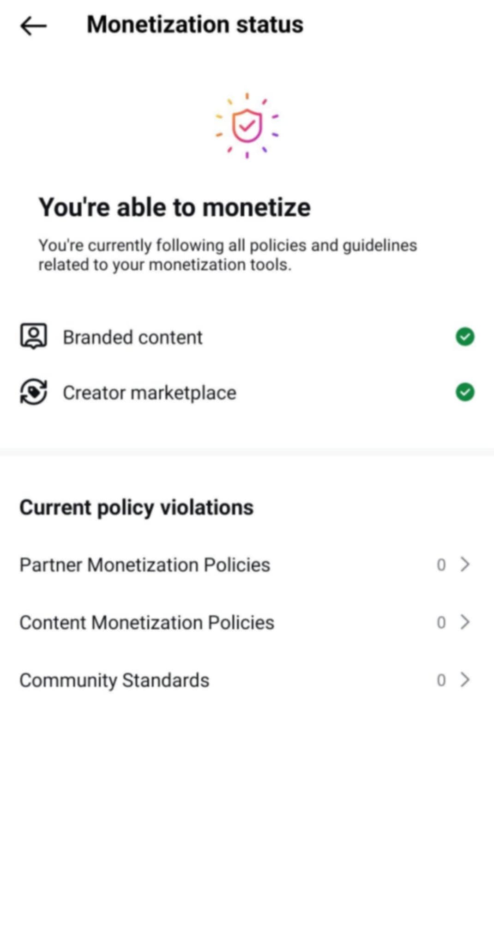
Task: Expand Partner Monetization Policies chevron
Action: point(465,564)
